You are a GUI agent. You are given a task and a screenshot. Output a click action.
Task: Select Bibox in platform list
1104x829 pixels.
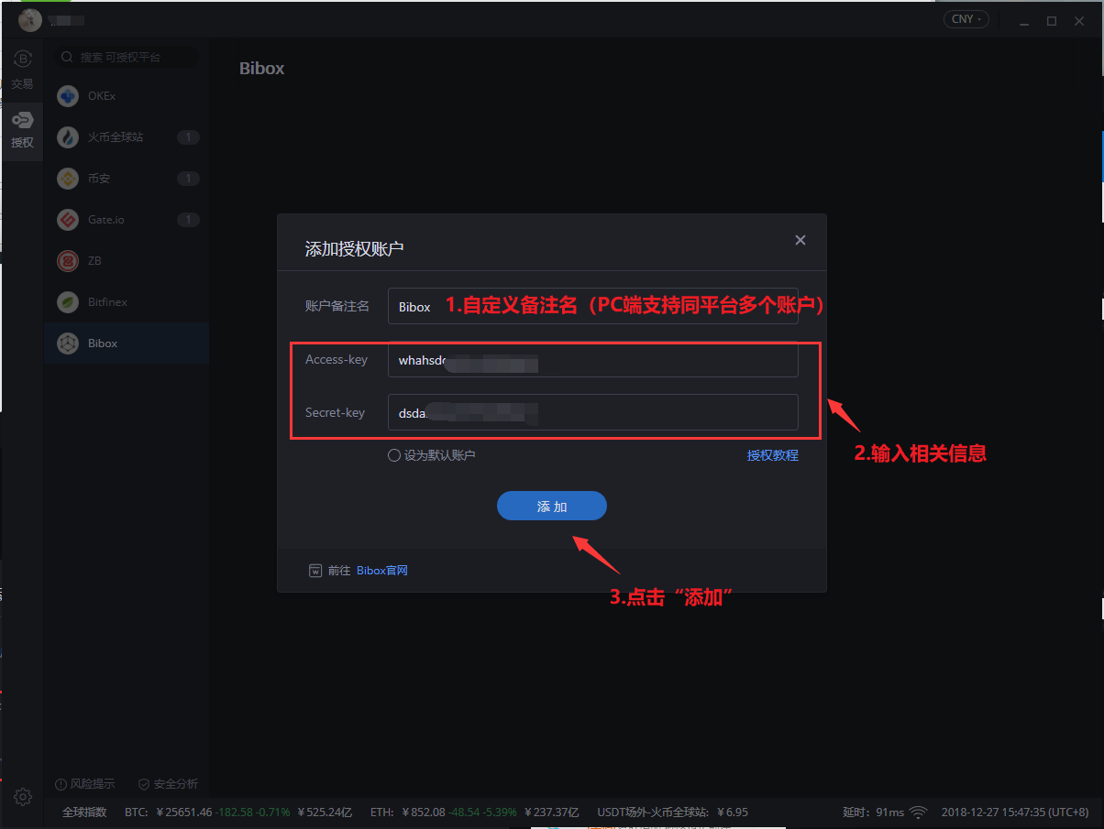click(127, 344)
